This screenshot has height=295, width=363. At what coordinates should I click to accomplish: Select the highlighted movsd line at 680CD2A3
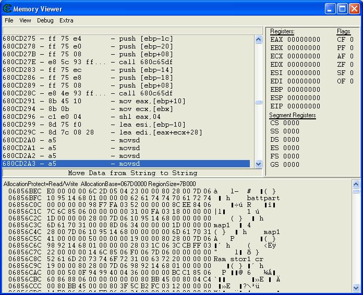pyautogui.click(x=128, y=164)
